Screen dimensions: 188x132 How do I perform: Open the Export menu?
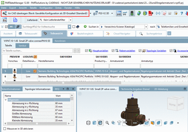13,8
